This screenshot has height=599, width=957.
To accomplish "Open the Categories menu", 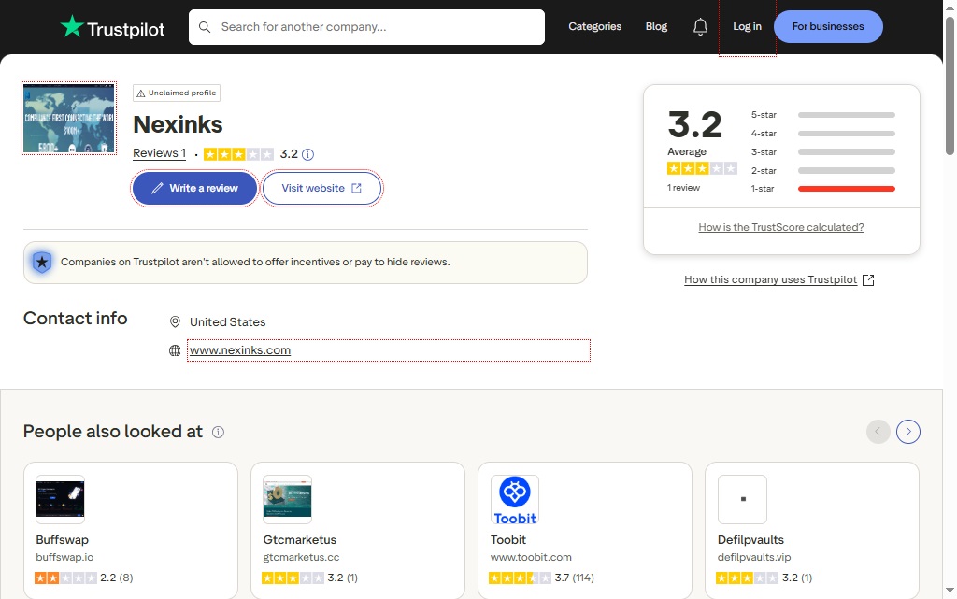I will coord(594,27).
